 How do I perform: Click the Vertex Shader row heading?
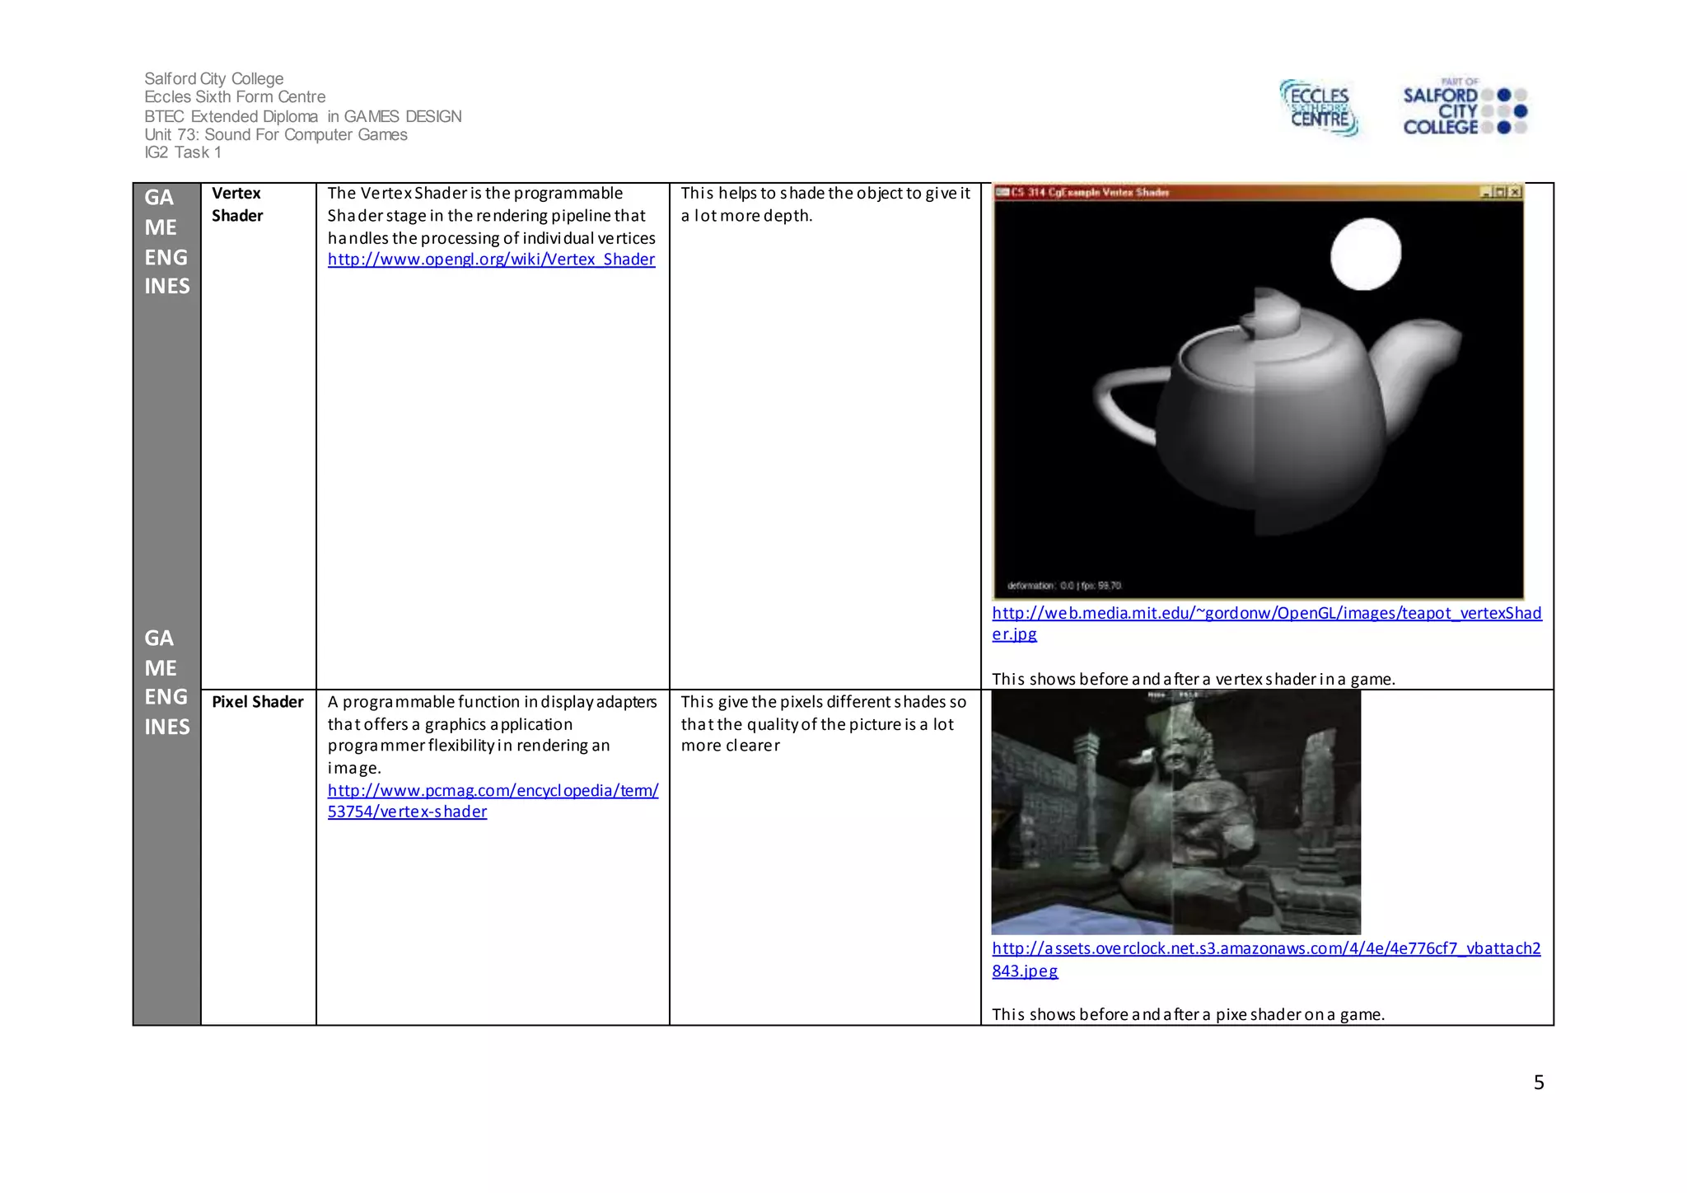coord(237,204)
